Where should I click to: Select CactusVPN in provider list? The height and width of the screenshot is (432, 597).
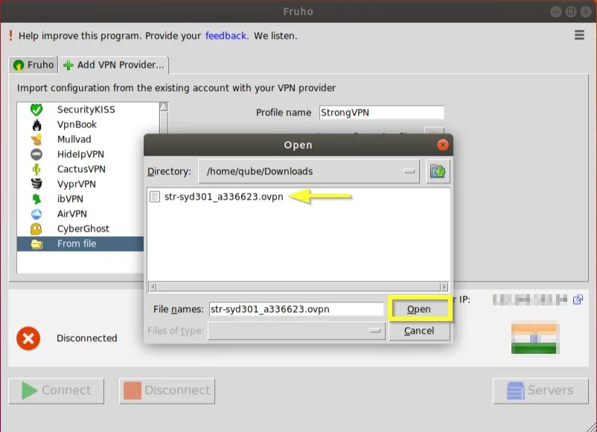coord(81,169)
